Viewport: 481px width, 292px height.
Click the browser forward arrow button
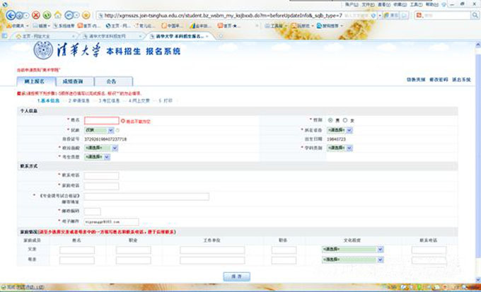(19, 15)
